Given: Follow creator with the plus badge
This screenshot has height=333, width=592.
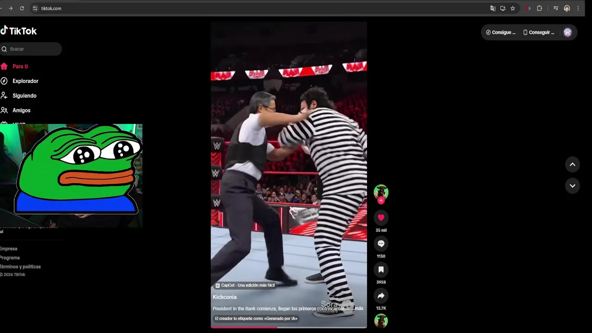Looking at the screenshot, I should pyautogui.click(x=381, y=201).
